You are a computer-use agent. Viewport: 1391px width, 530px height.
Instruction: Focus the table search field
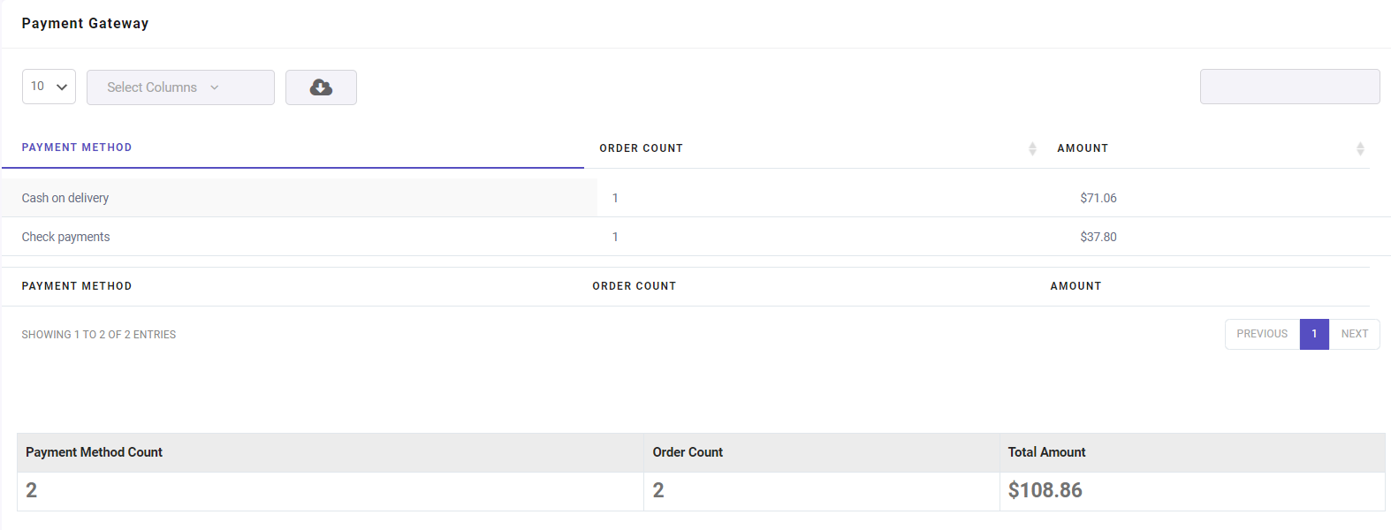click(1289, 87)
